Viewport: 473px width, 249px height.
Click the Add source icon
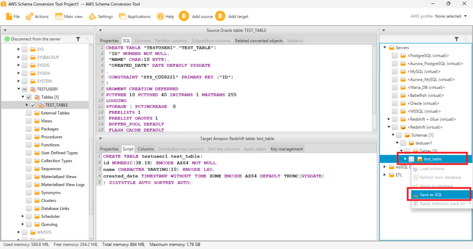[184, 16]
